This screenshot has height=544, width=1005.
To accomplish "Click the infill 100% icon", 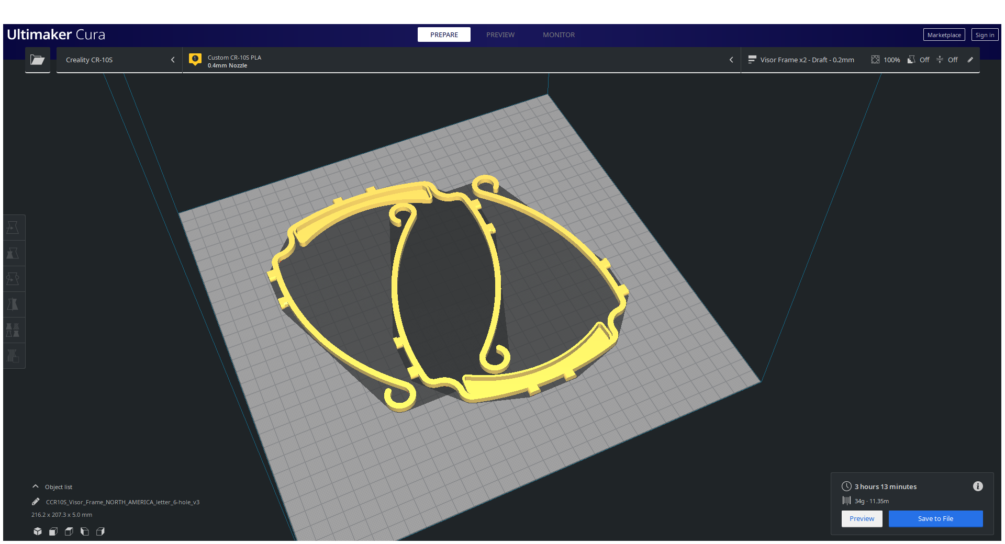I will [x=875, y=60].
